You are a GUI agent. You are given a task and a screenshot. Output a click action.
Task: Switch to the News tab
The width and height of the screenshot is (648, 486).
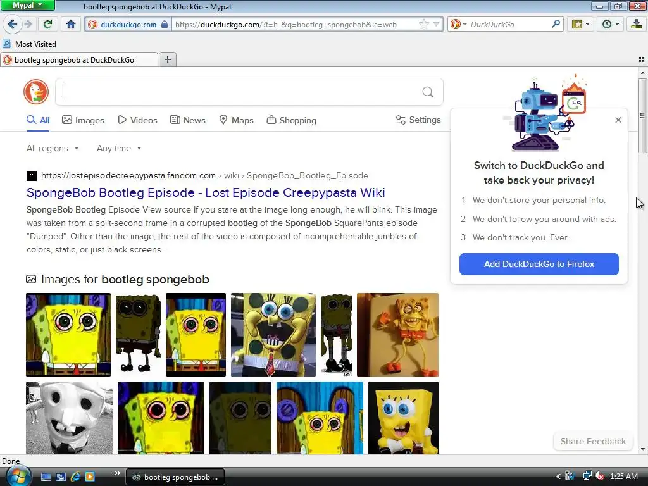click(x=188, y=120)
